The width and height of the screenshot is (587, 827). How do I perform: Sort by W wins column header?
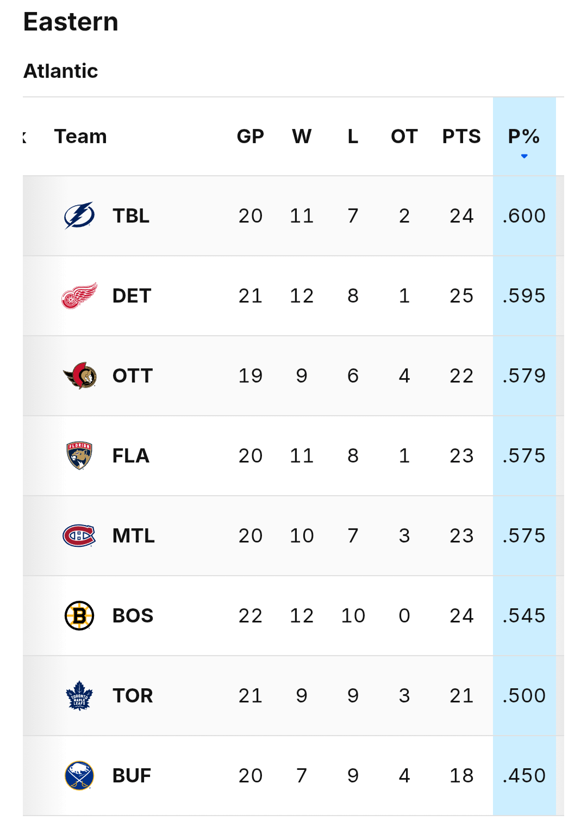302,136
